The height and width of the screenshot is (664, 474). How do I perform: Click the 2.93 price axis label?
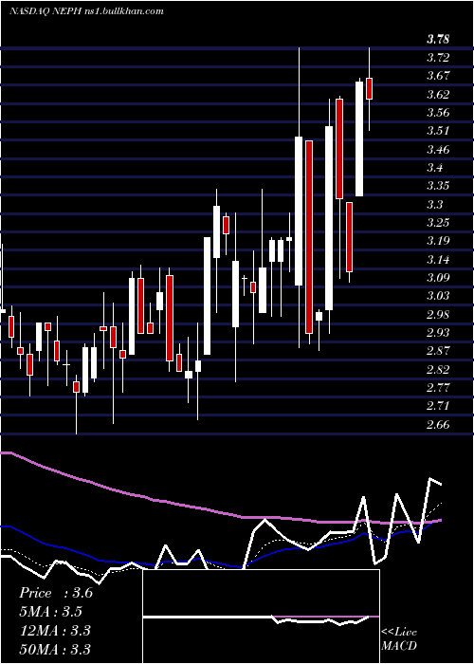click(x=438, y=332)
